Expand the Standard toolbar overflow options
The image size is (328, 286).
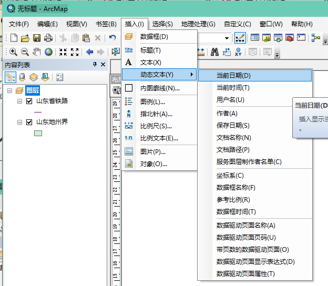(325, 41)
